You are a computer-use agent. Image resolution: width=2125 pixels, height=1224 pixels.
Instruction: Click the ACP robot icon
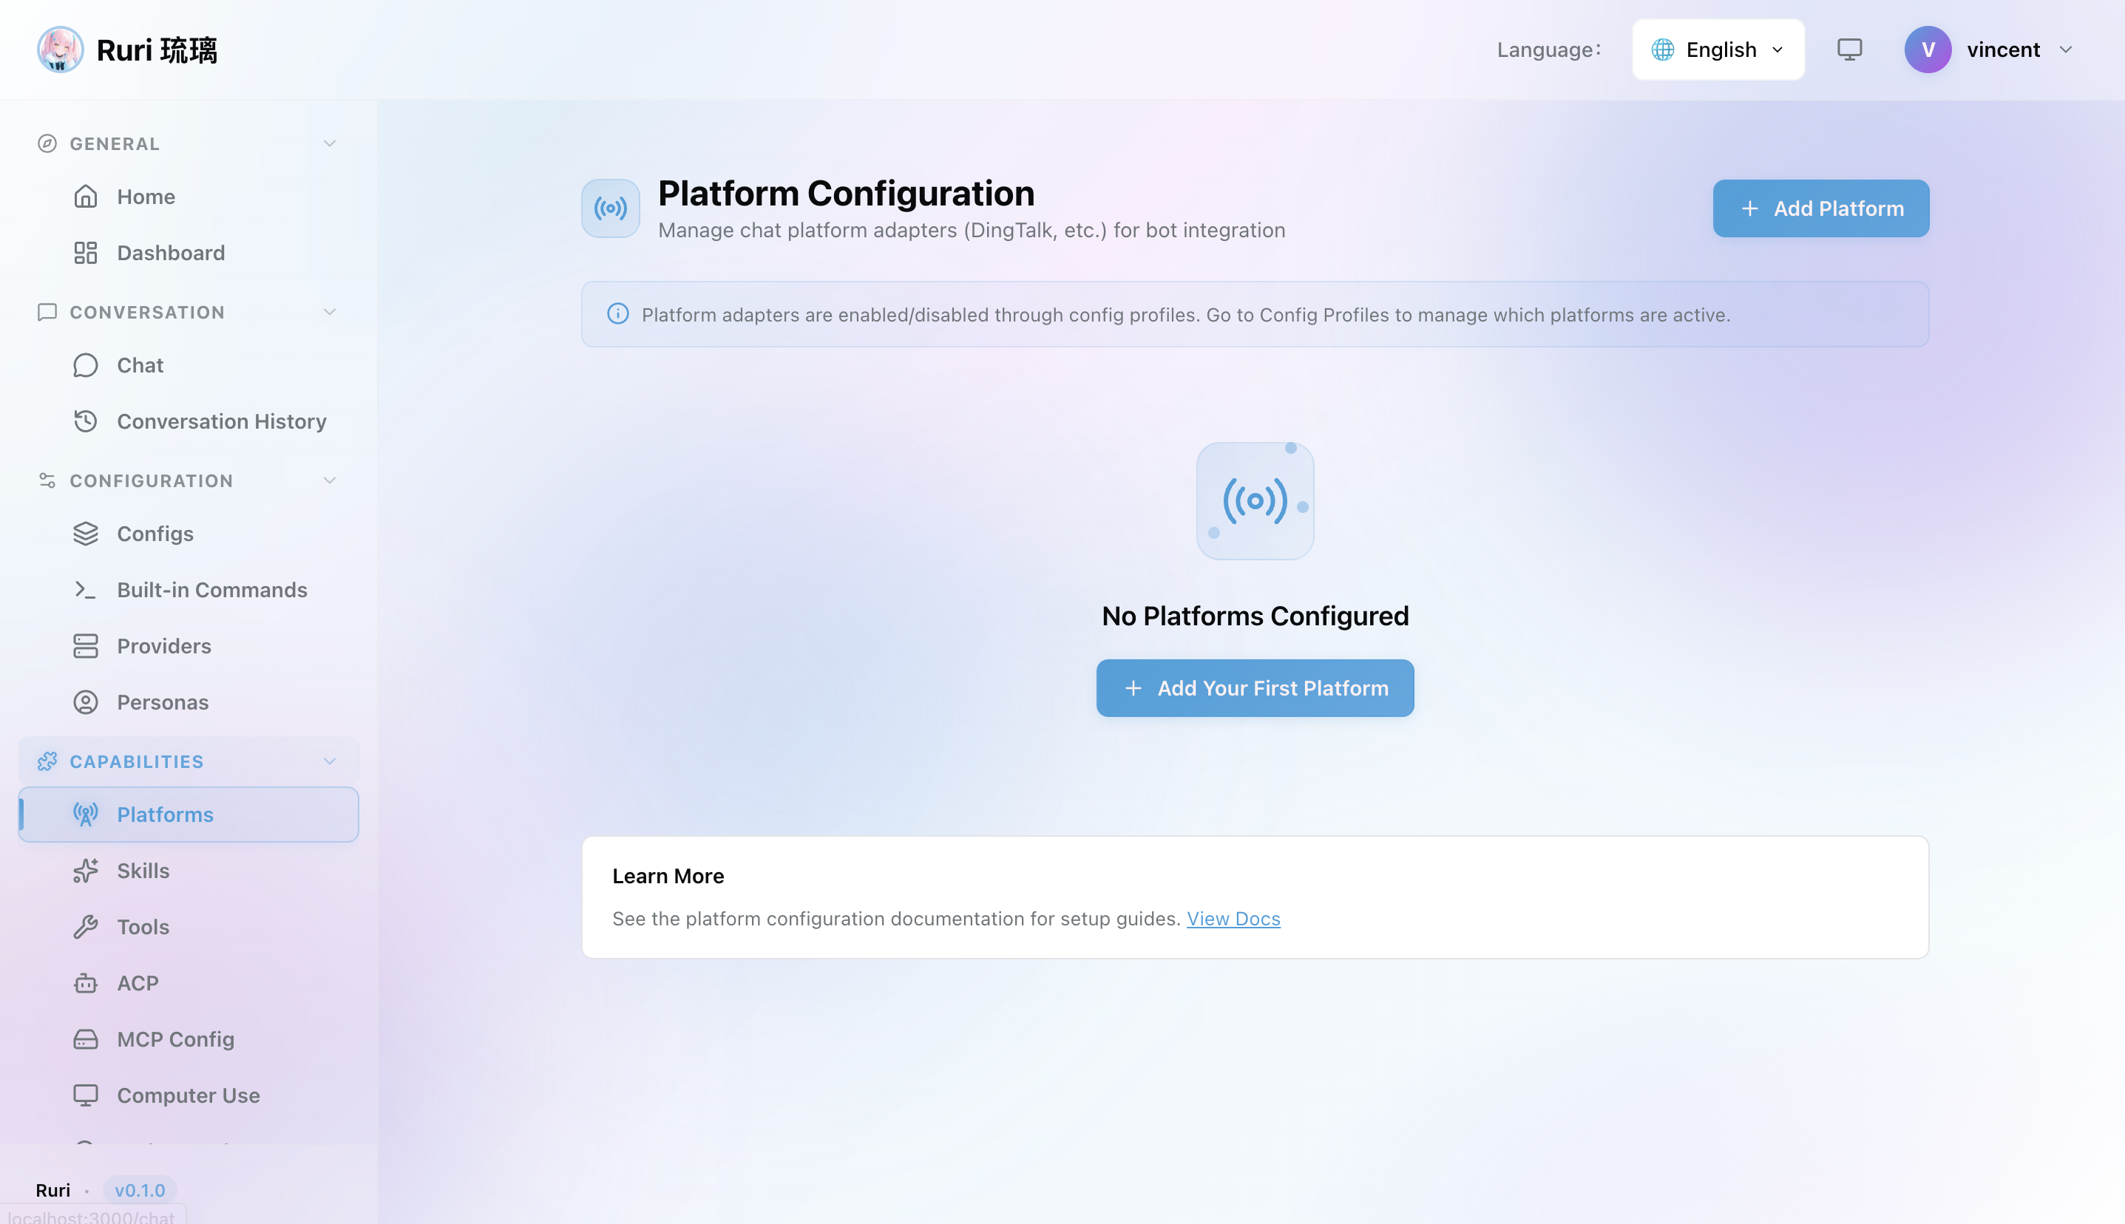tap(85, 983)
